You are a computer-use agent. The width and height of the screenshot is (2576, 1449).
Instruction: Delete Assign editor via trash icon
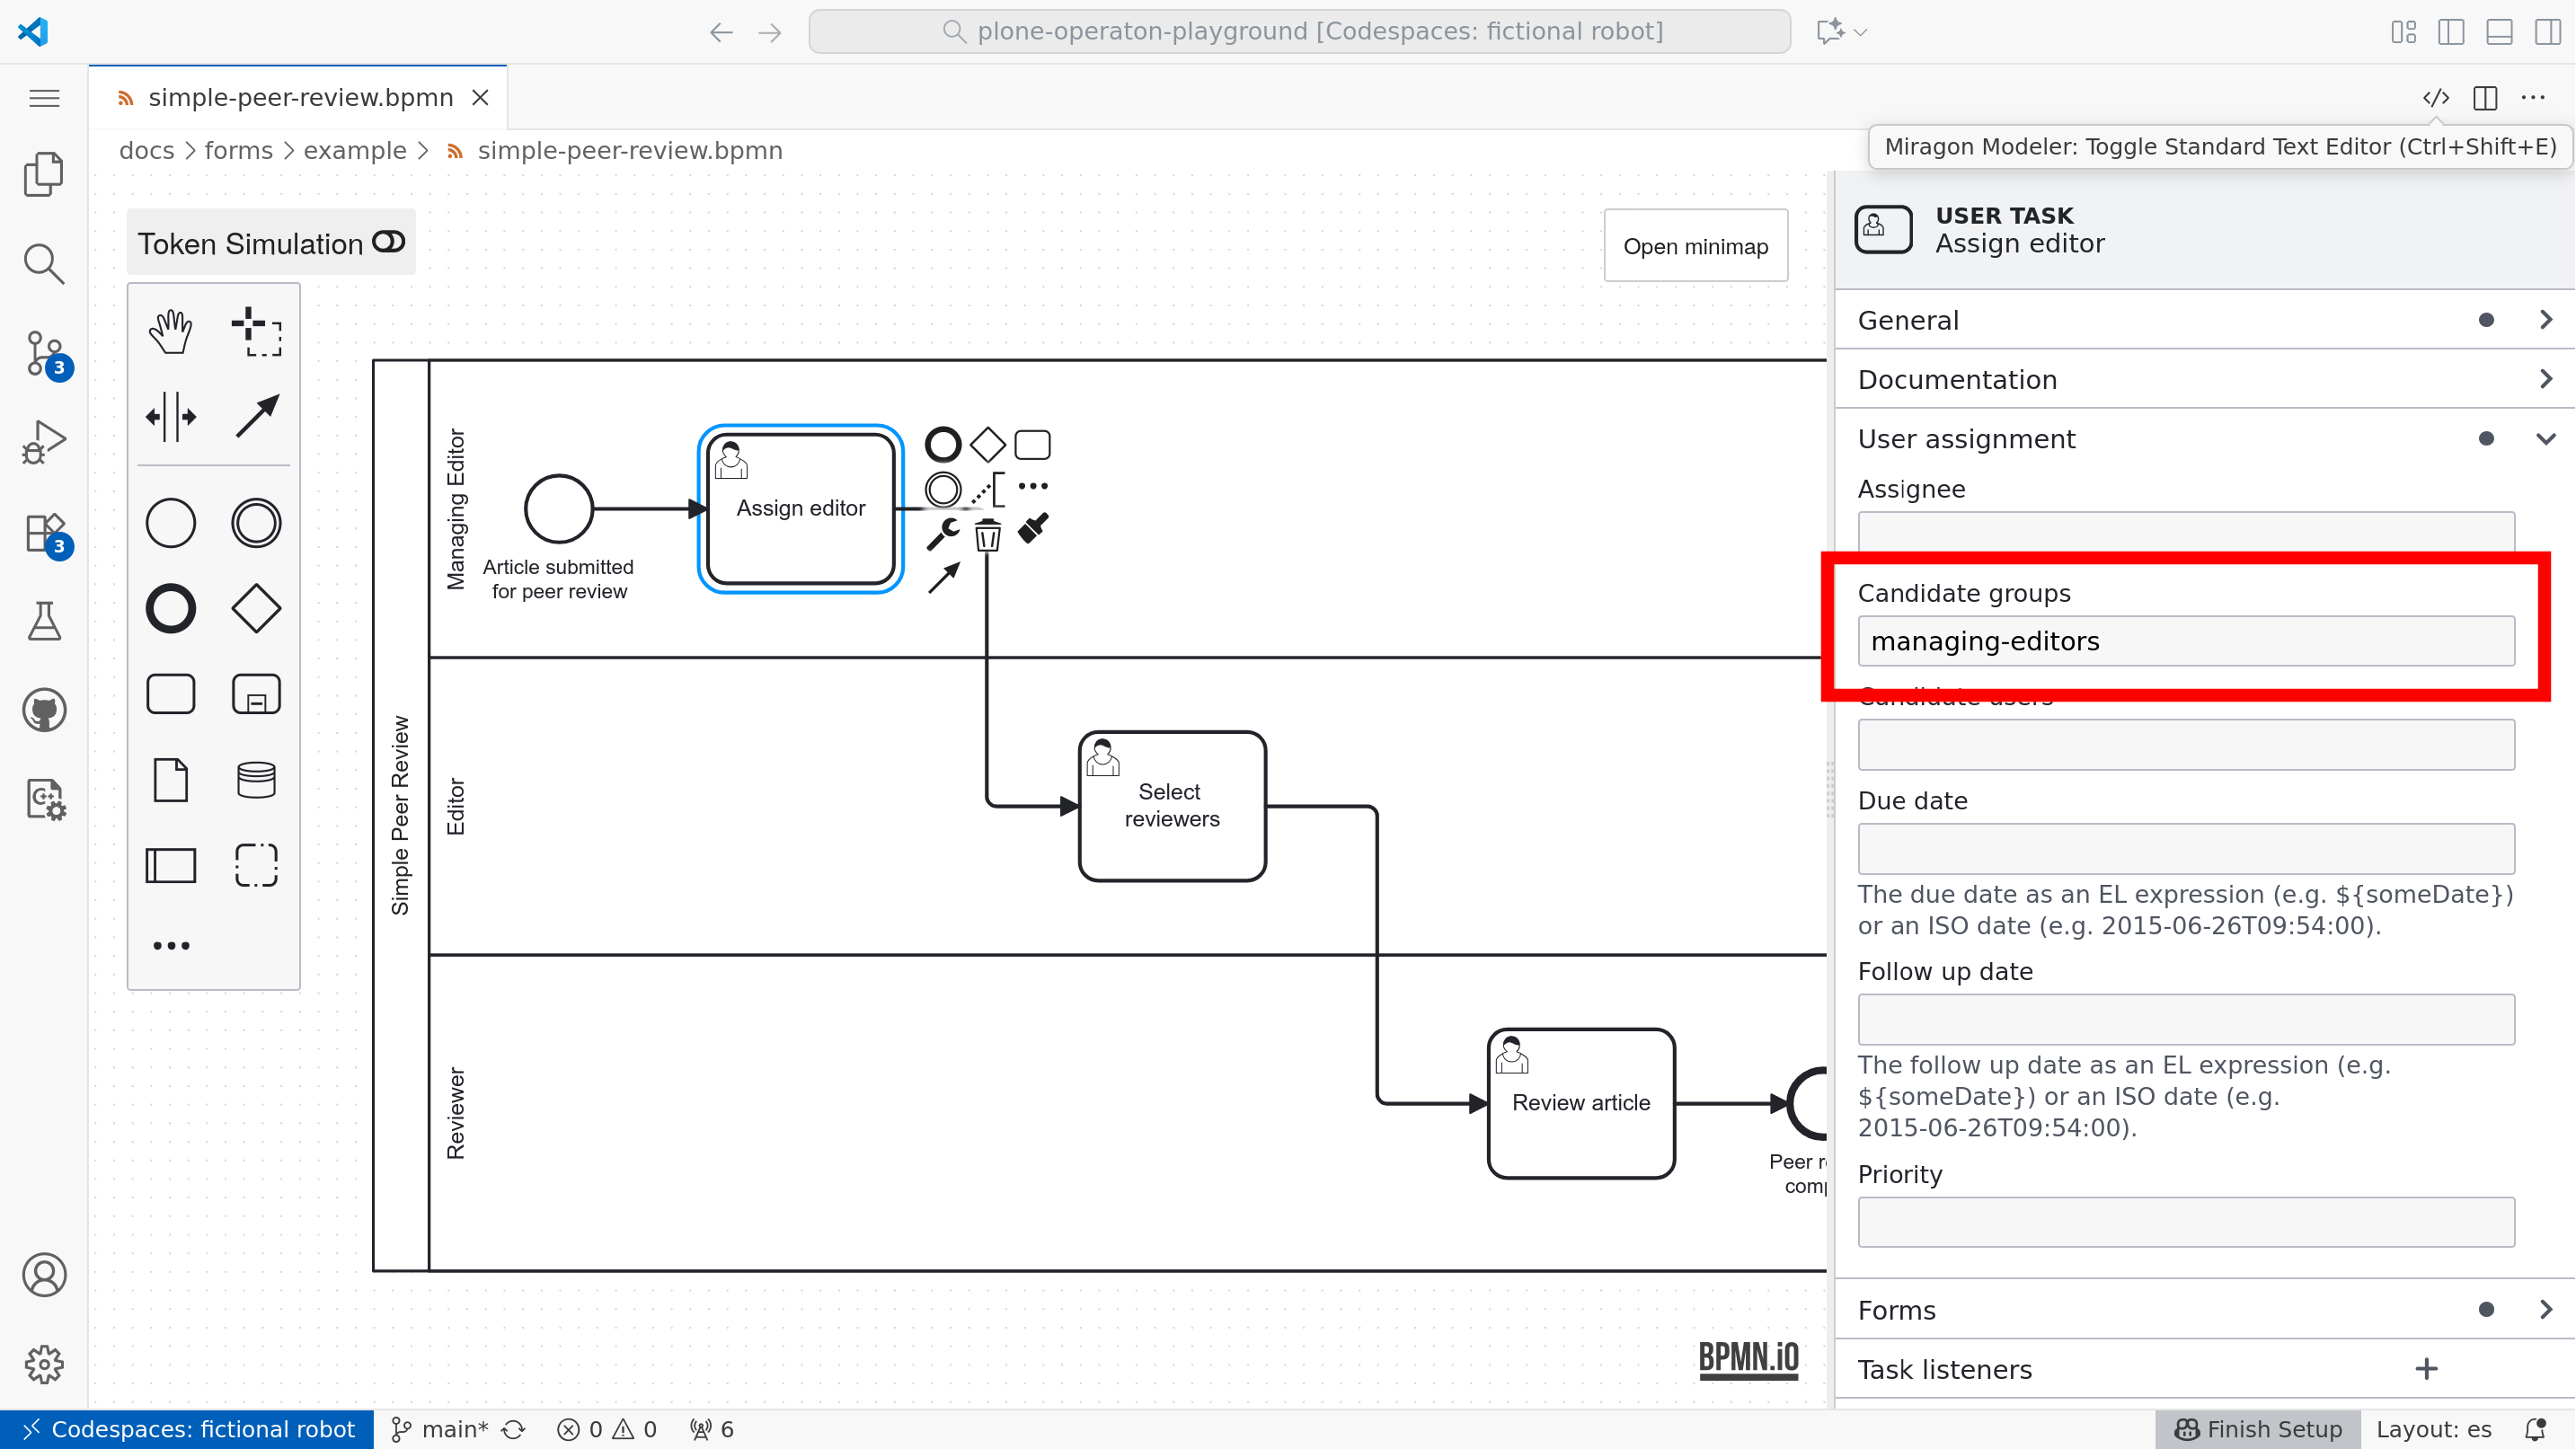(x=988, y=535)
